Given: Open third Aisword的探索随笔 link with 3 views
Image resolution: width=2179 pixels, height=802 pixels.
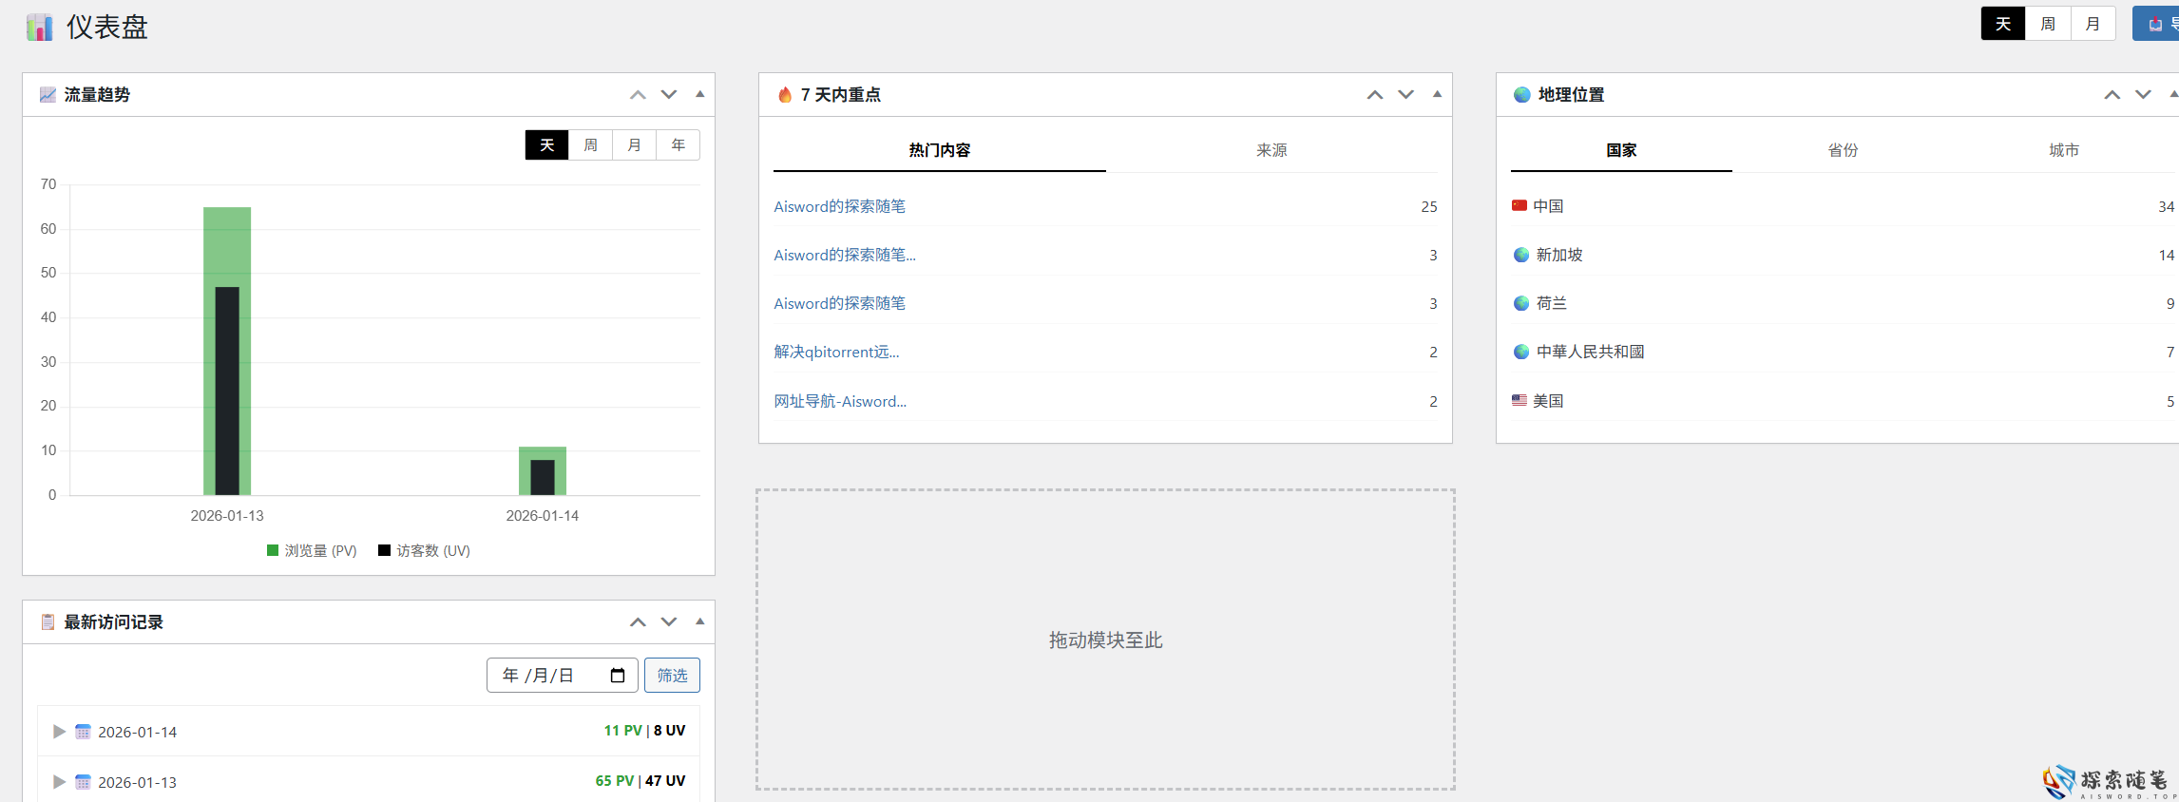Looking at the screenshot, I should pyautogui.click(x=839, y=303).
